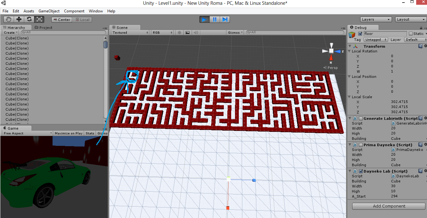
Task: Toggle Center pivot mode
Action: [61, 20]
